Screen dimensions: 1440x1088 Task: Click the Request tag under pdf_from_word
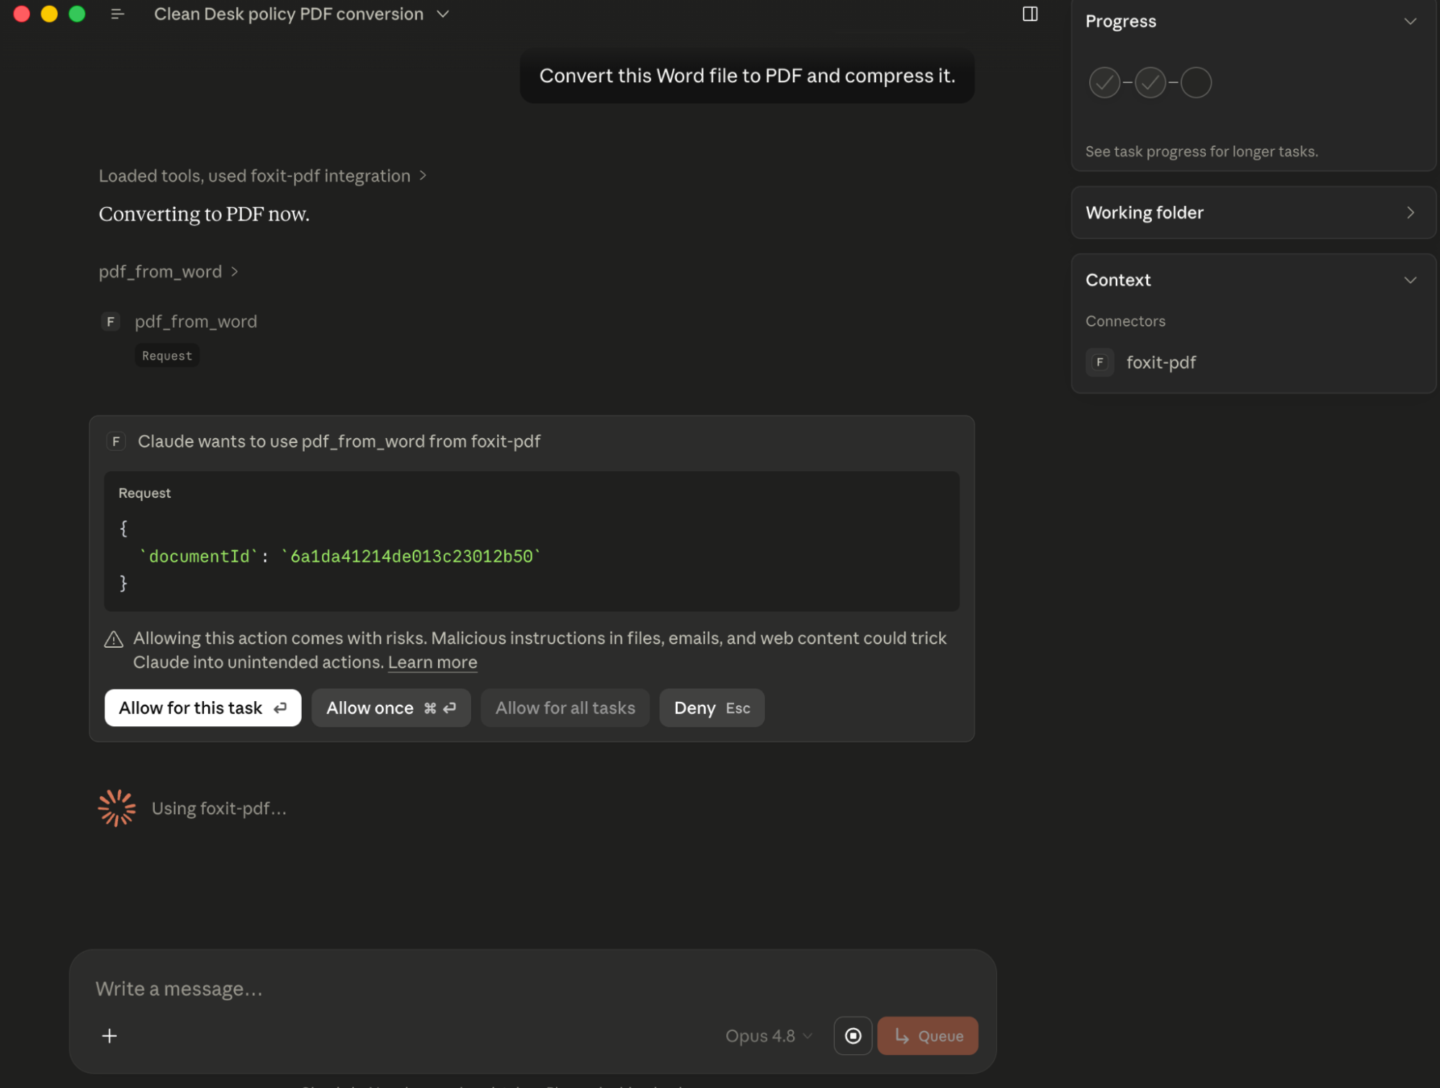[x=167, y=356]
